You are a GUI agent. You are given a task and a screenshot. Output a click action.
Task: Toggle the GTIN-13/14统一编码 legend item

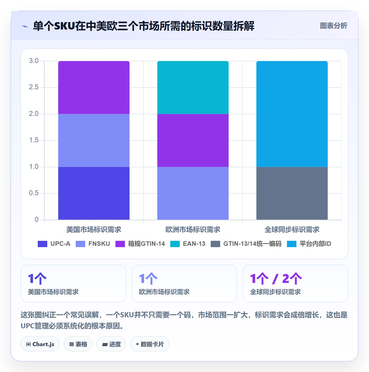pyautogui.click(x=246, y=244)
